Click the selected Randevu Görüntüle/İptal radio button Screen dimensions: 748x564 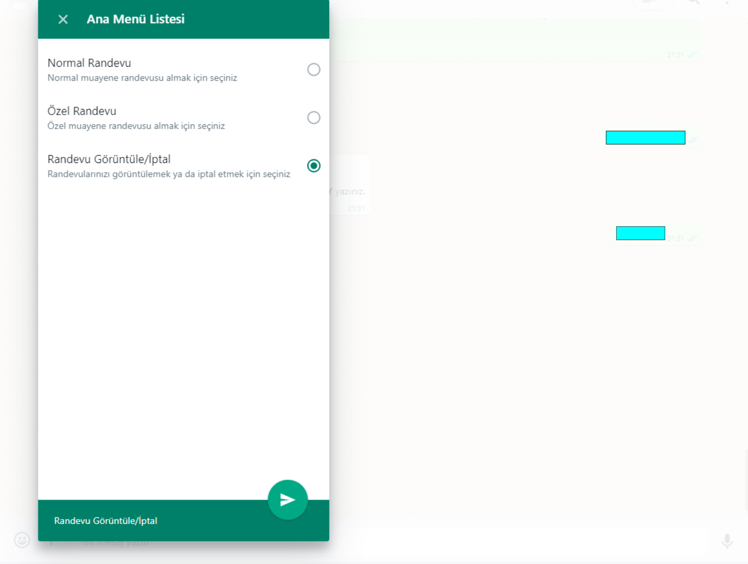(x=313, y=165)
